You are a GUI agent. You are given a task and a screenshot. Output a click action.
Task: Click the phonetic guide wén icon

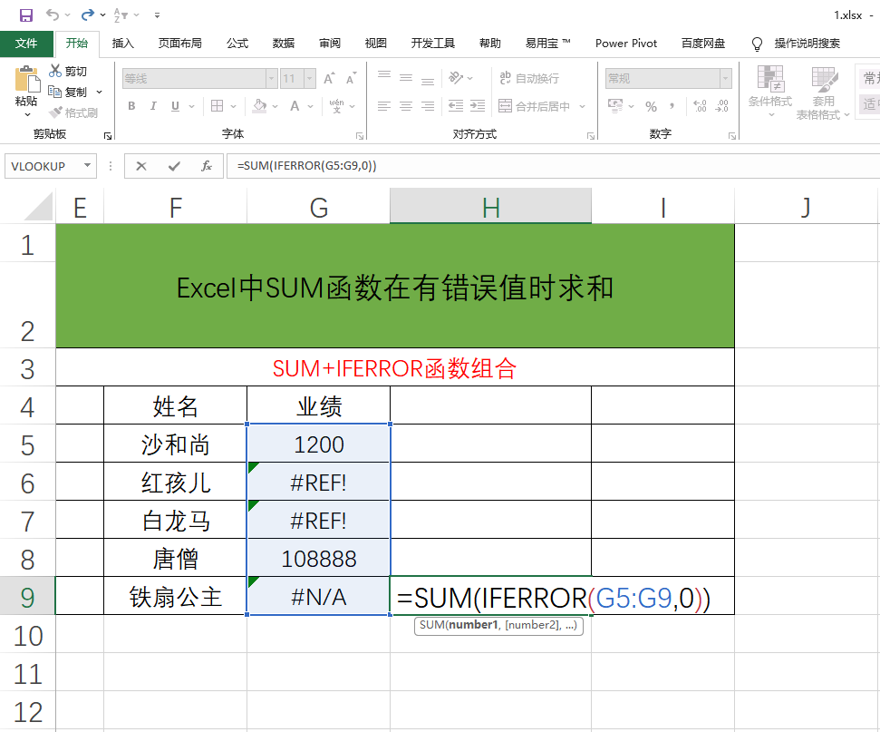(x=337, y=105)
